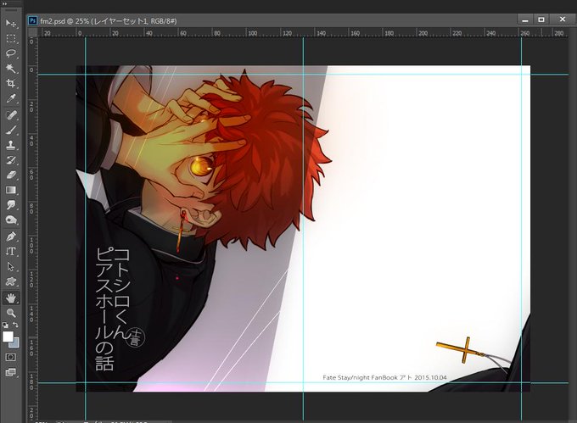The image size is (577, 423).
Task: Change the screen mode
Action: [x=11, y=373]
